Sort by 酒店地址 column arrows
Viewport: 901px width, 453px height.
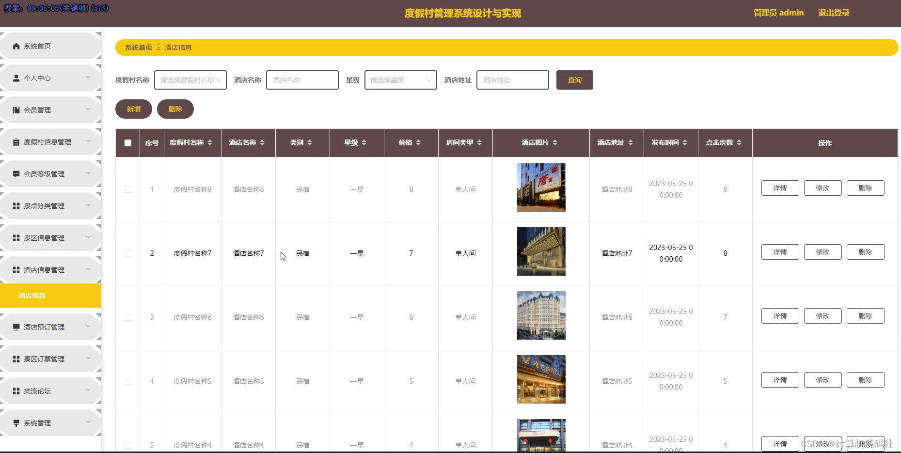point(631,142)
